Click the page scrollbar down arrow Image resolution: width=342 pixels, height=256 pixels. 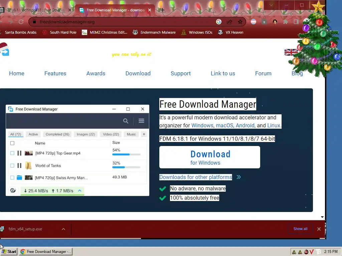click(322, 217)
